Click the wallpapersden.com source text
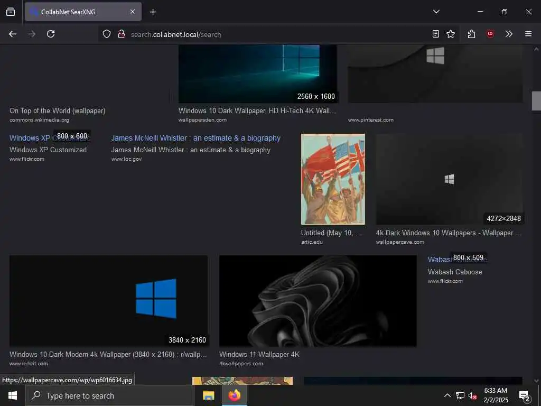The height and width of the screenshot is (406, 541). point(202,120)
